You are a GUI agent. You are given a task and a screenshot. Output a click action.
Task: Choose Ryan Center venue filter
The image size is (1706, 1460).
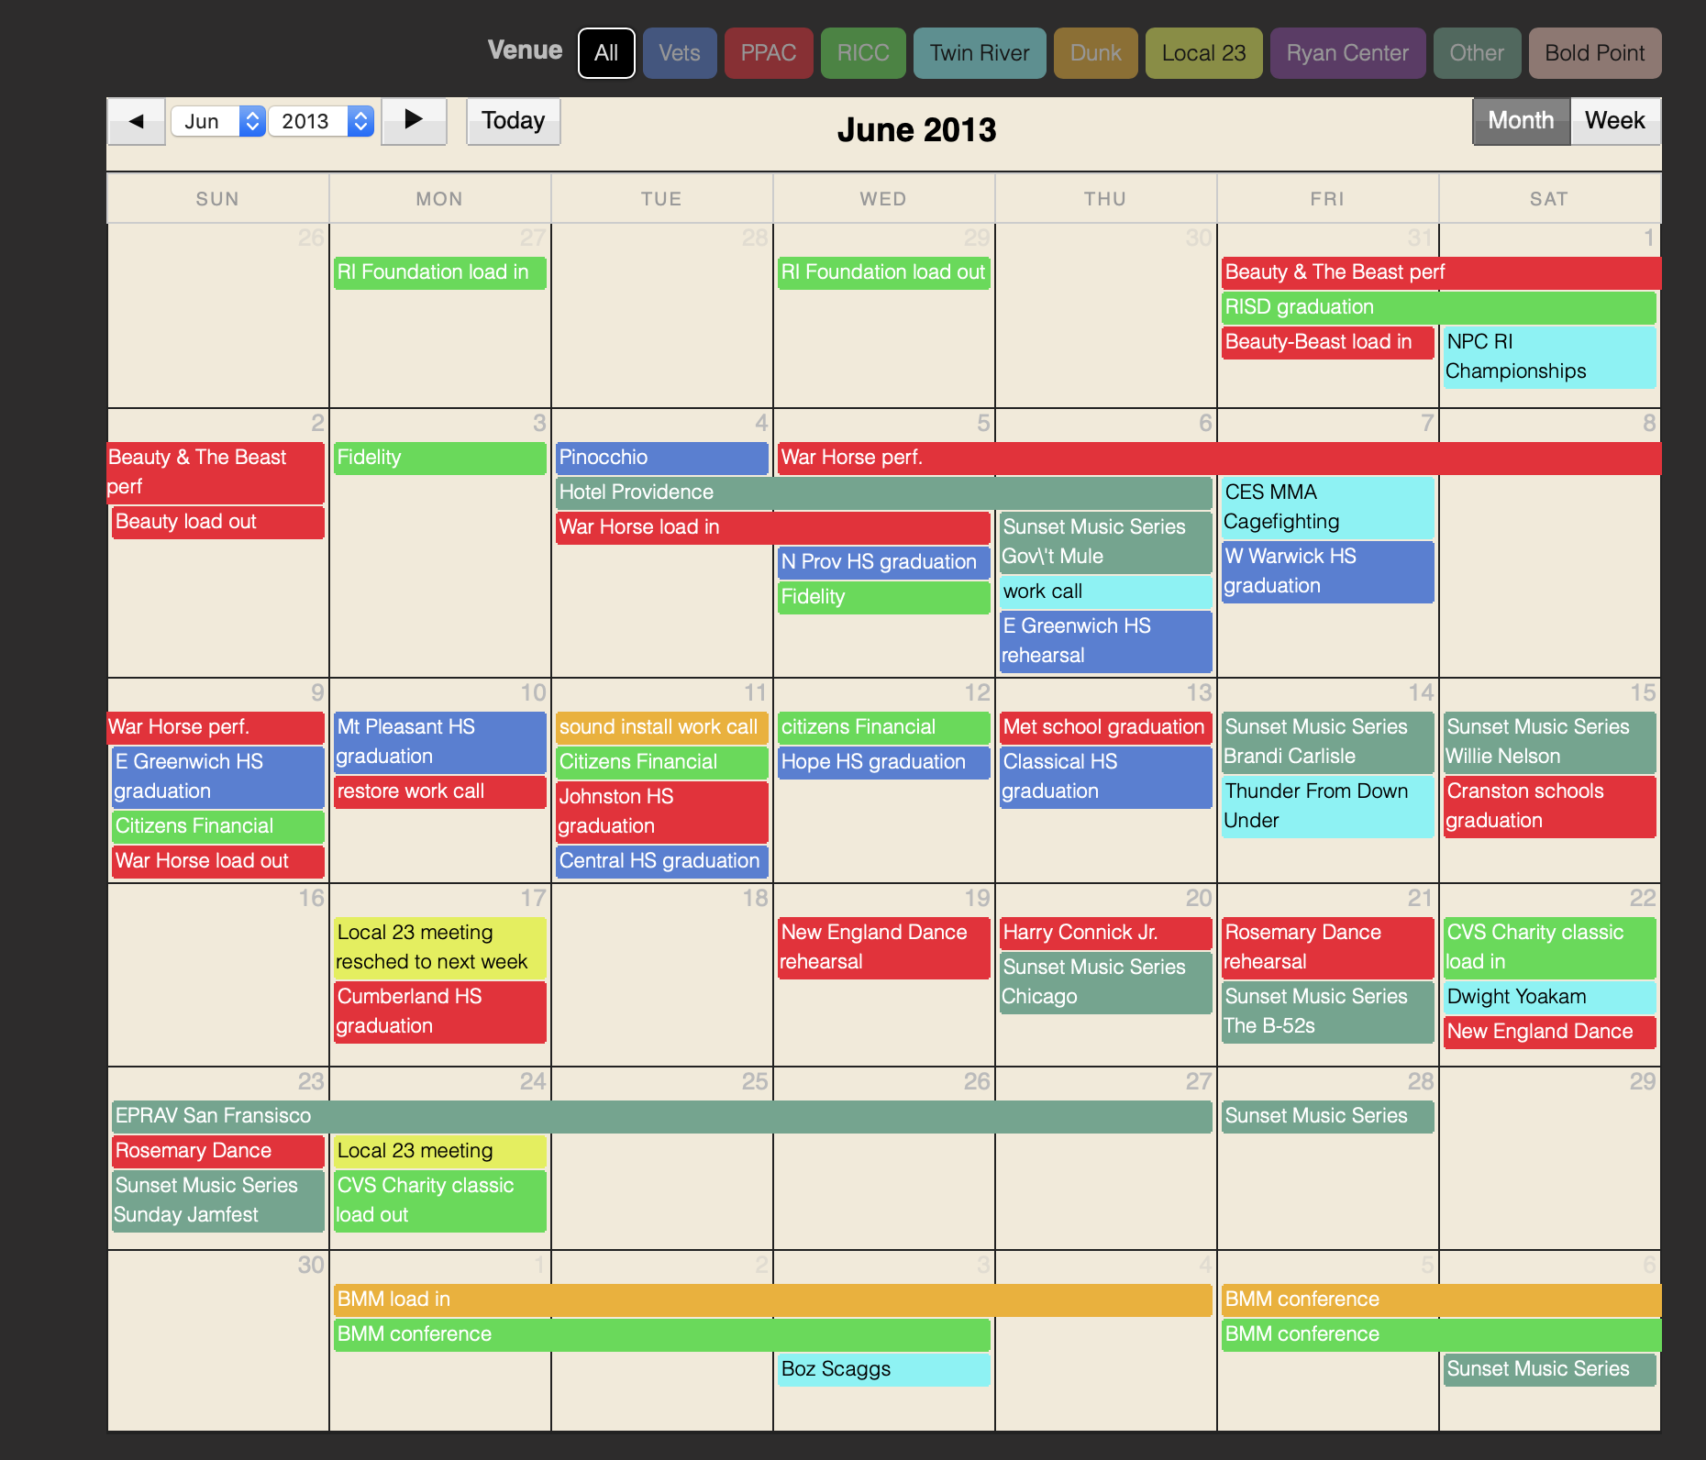pos(1346,53)
